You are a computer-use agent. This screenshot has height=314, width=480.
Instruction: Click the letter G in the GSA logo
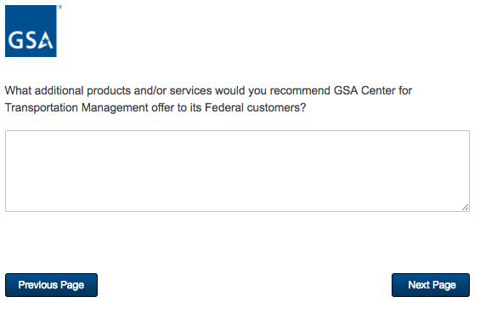click(x=15, y=41)
